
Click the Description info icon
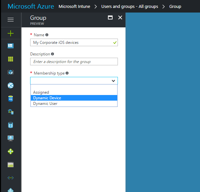[x=53, y=54]
